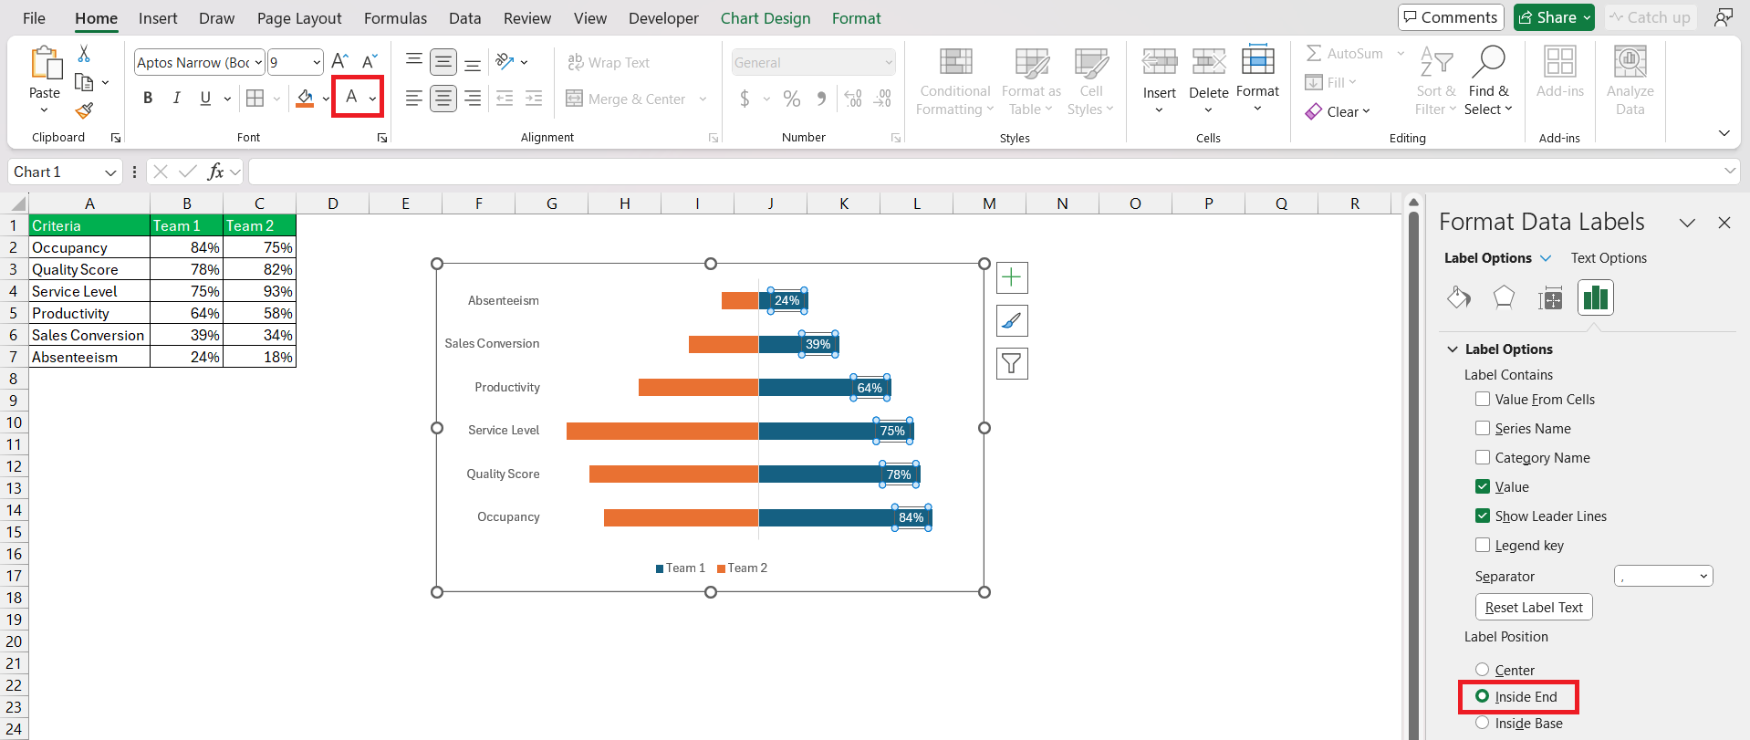1750x740 pixels.
Task: Click the Insert Function fx icon
Action: 216,172
